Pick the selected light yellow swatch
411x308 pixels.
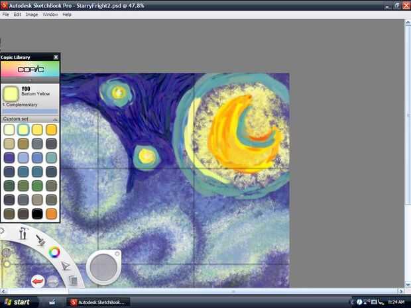[x=23, y=130]
